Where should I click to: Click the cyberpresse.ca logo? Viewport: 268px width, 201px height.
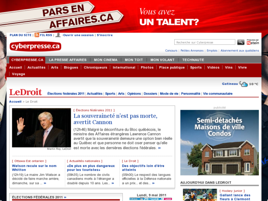click(35, 46)
